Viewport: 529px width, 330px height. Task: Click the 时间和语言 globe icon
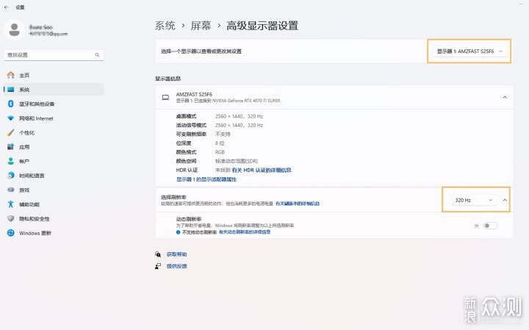11,176
